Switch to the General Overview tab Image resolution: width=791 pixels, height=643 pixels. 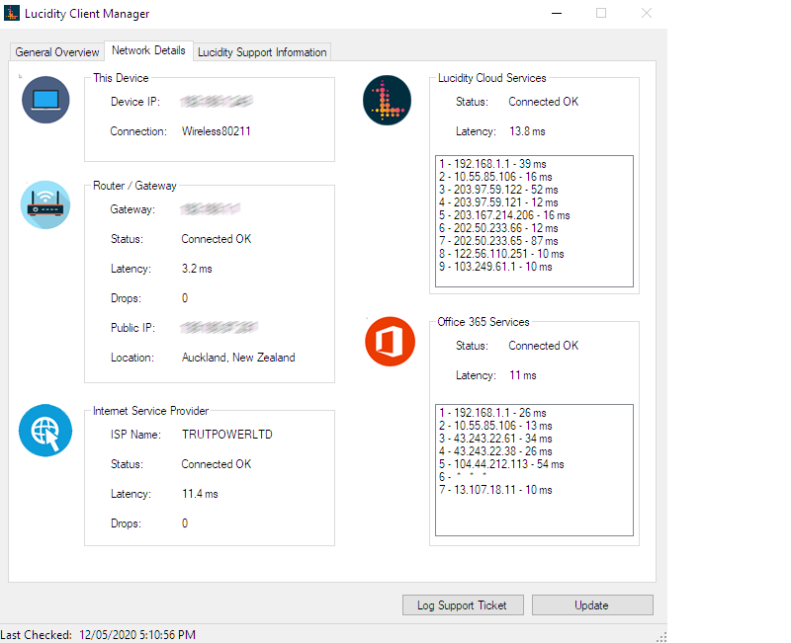click(57, 52)
